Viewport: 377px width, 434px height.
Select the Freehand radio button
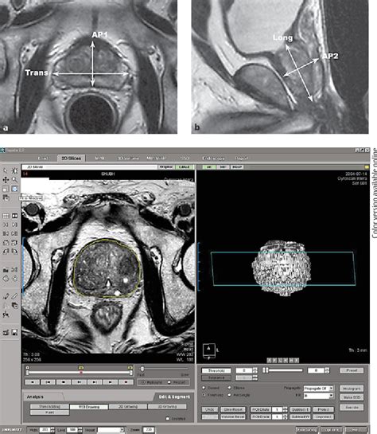[204, 395]
